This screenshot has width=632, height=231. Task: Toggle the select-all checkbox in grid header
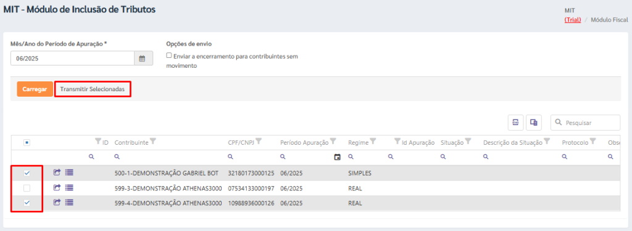[x=27, y=142]
